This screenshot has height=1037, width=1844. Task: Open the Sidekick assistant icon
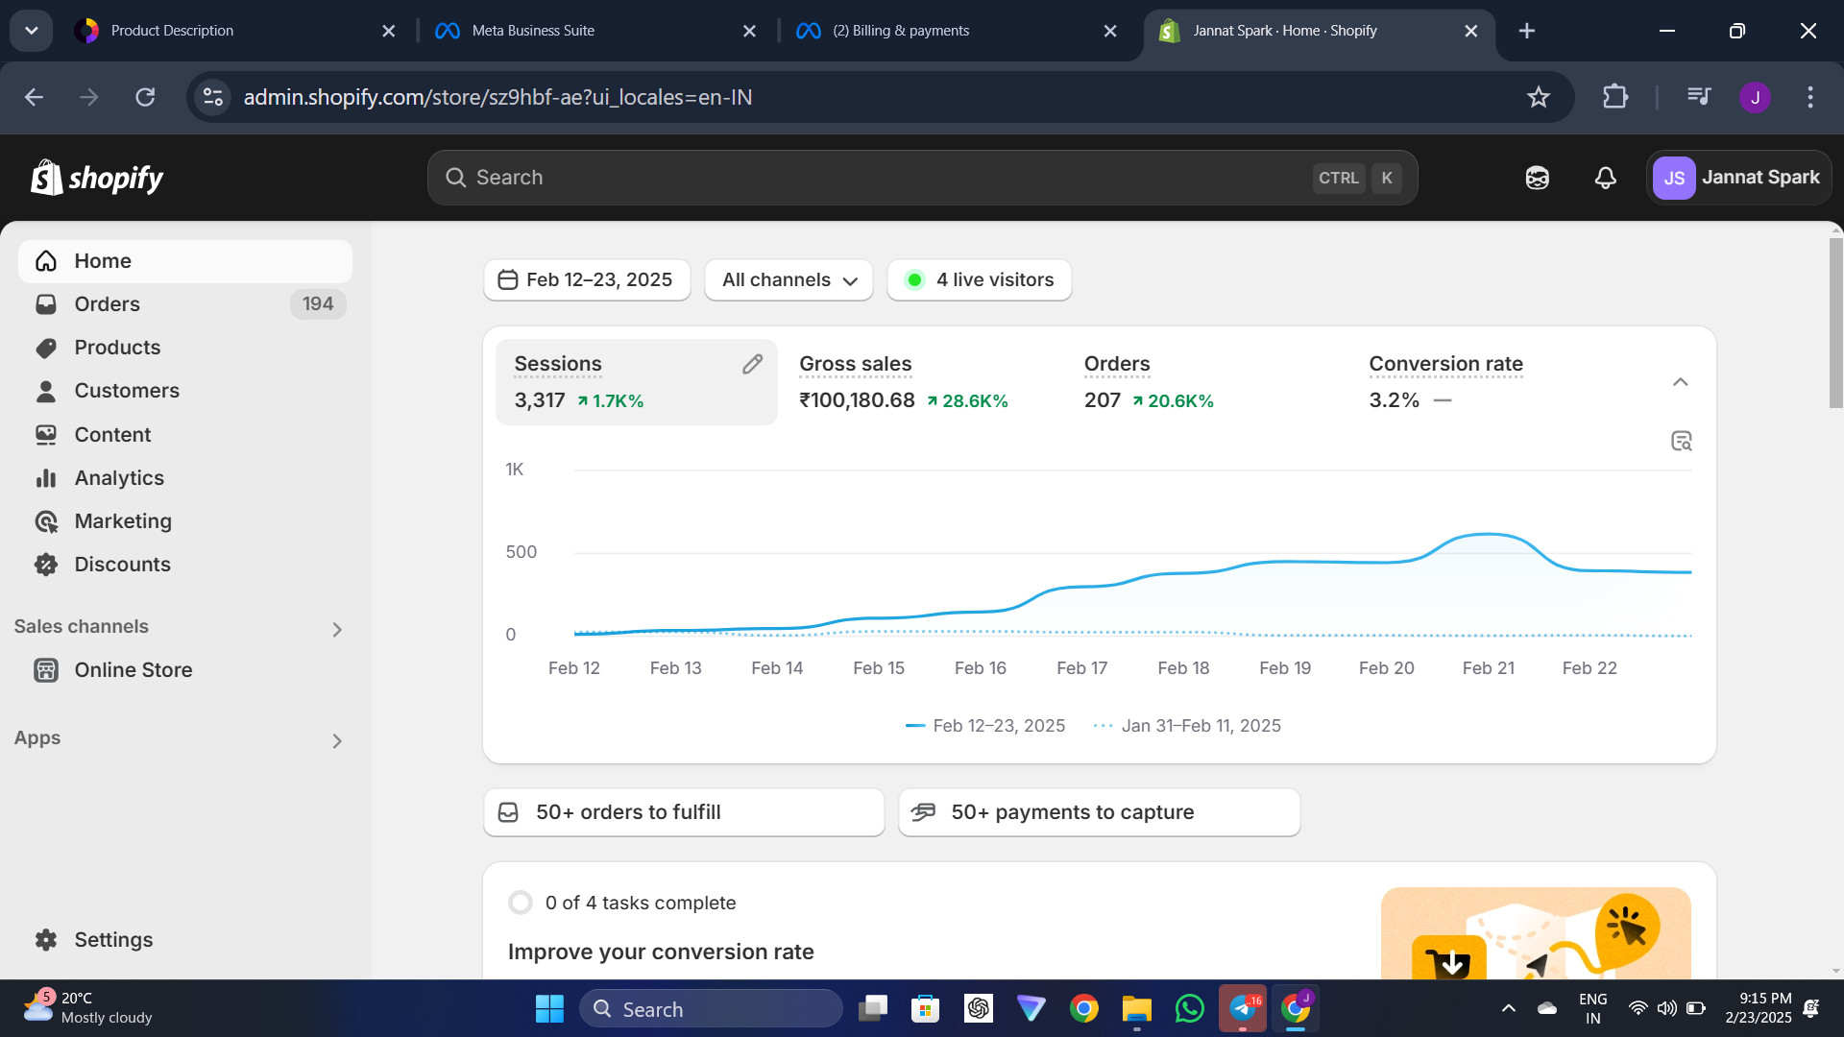[1538, 178]
